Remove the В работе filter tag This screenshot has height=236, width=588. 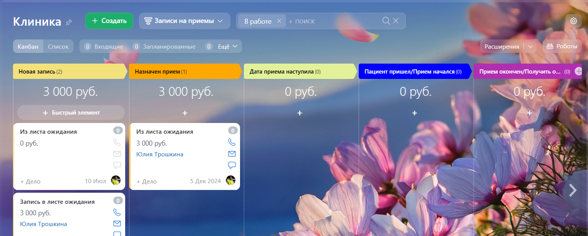point(279,21)
